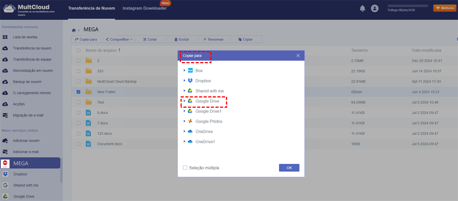Switch to Instagram Downloader tab

click(145, 8)
